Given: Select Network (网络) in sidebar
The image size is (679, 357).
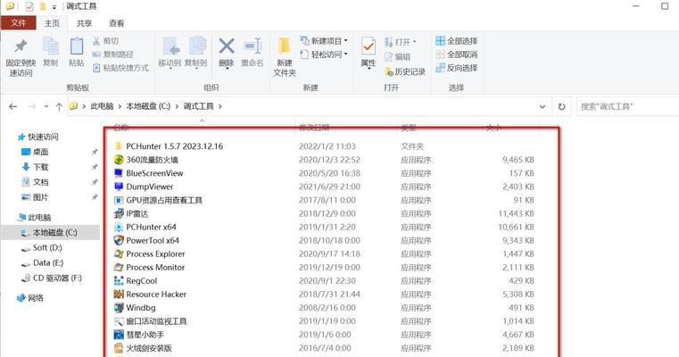Looking at the screenshot, I should (30, 298).
